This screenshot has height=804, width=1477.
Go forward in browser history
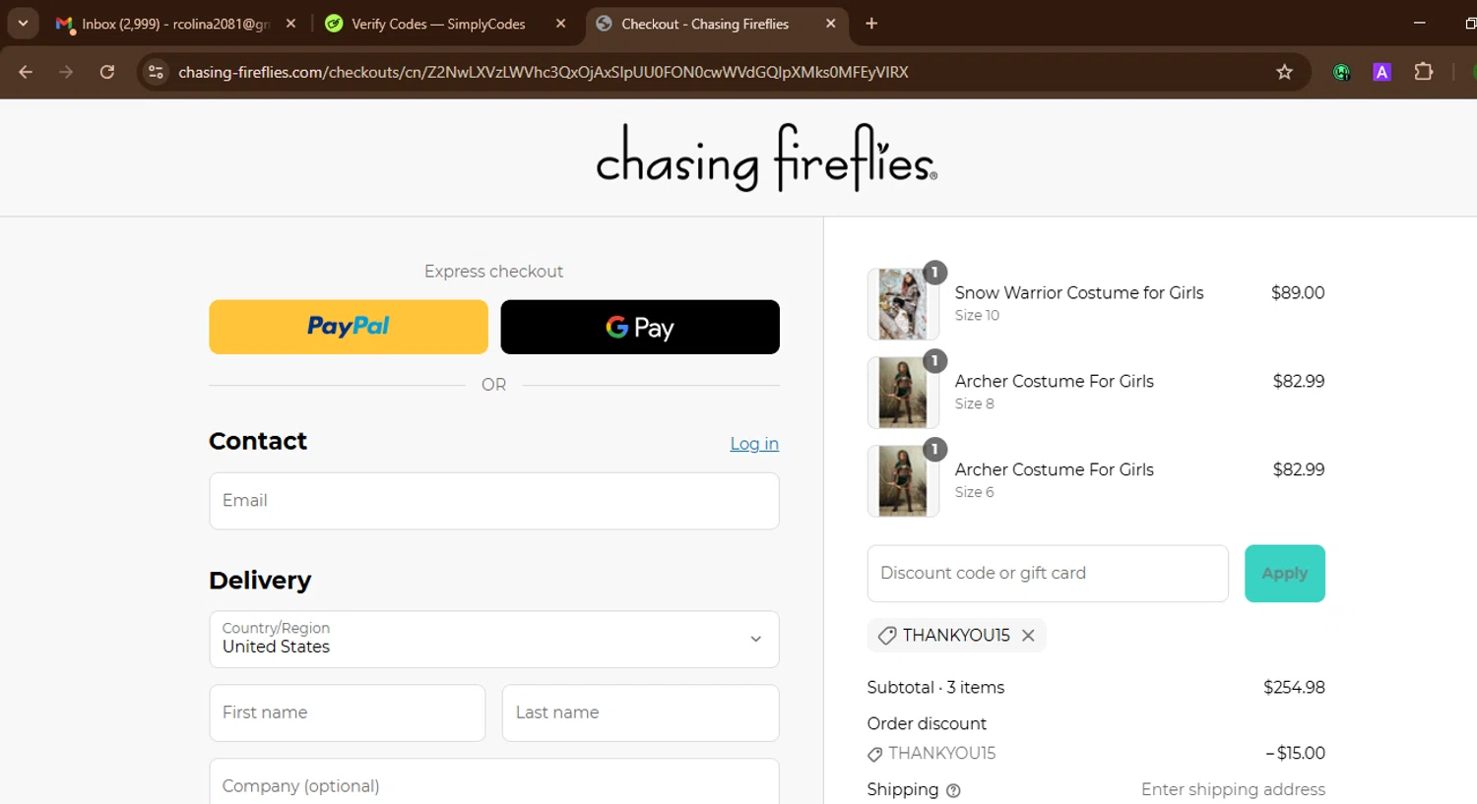(x=66, y=72)
